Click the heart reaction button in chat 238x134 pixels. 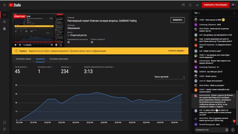click(x=234, y=121)
